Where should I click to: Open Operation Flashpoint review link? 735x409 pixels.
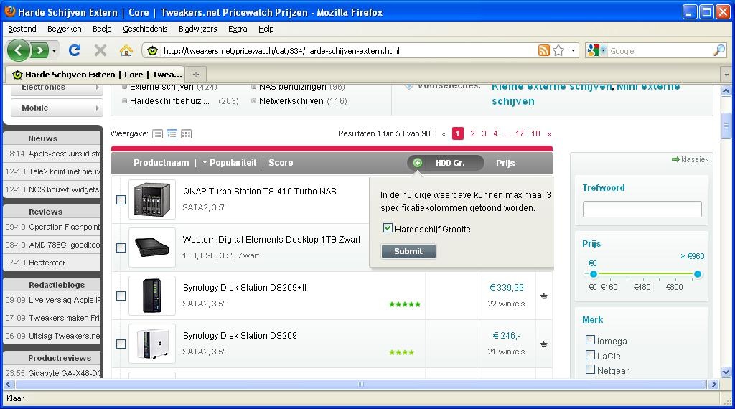tap(64, 227)
